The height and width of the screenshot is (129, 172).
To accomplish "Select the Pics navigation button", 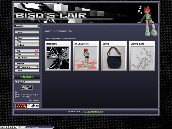I will click(x=27, y=54).
